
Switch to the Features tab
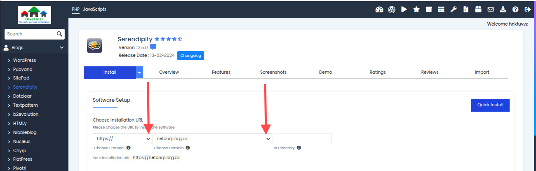pos(221,72)
